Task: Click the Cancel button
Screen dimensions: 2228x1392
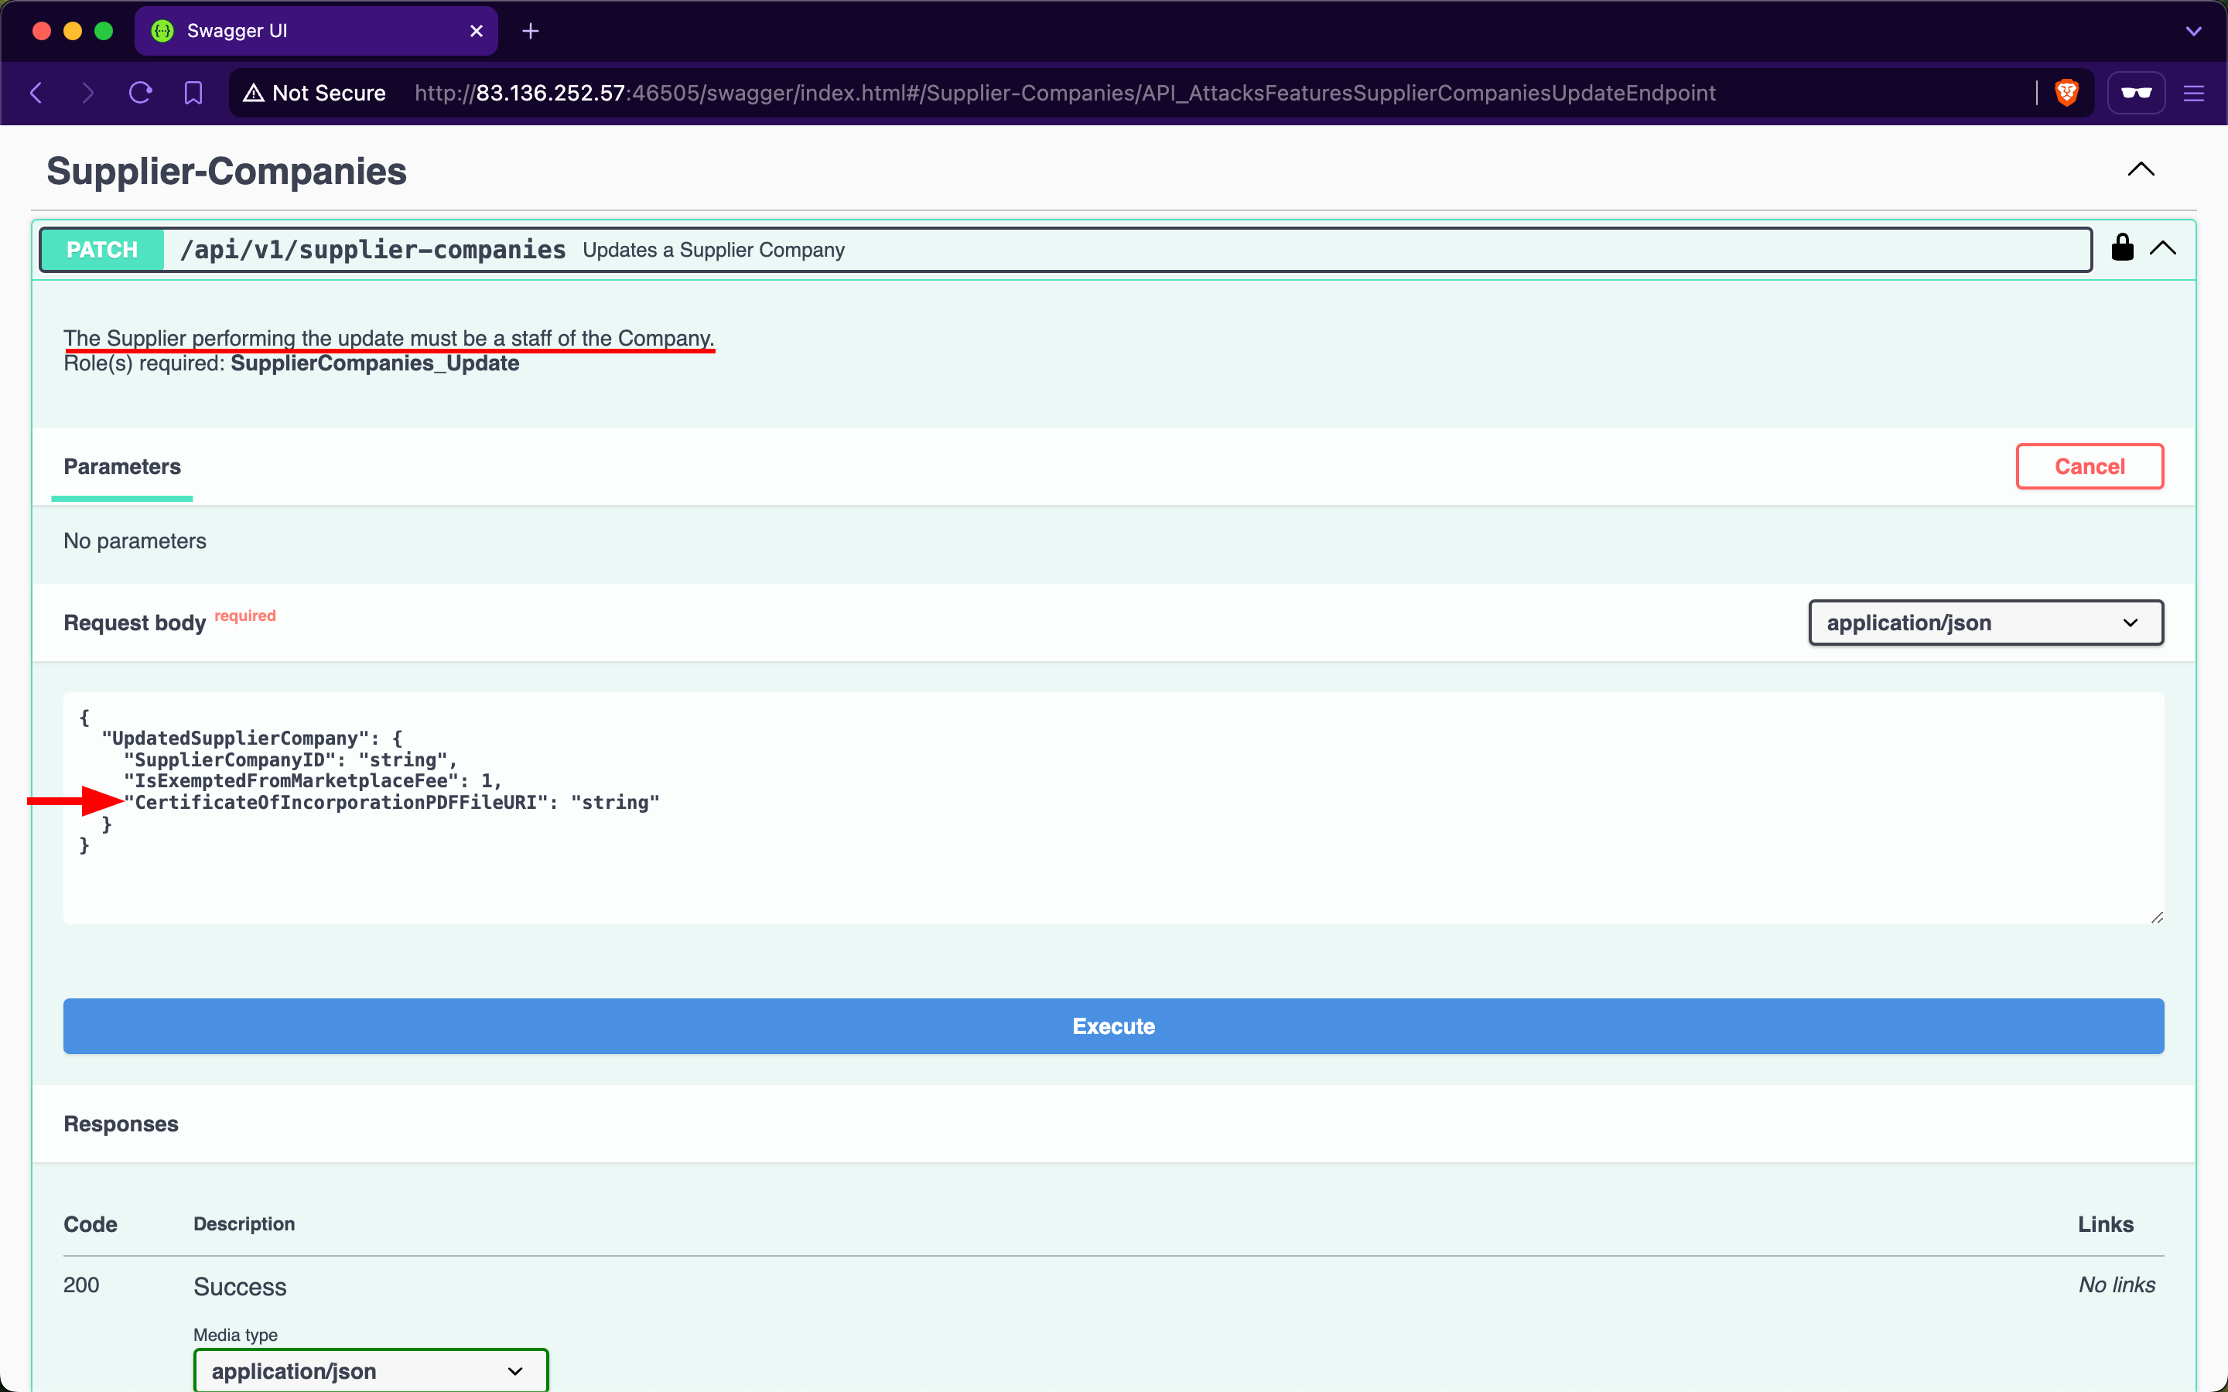Action: (x=2090, y=467)
